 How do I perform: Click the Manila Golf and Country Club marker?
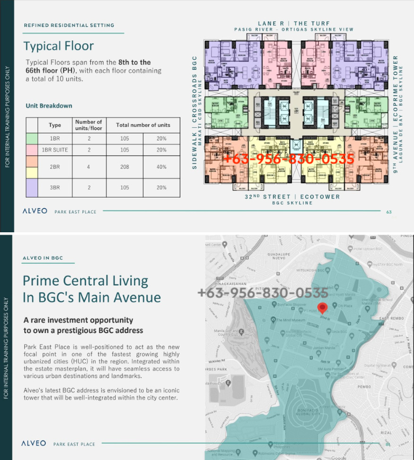click(241, 332)
